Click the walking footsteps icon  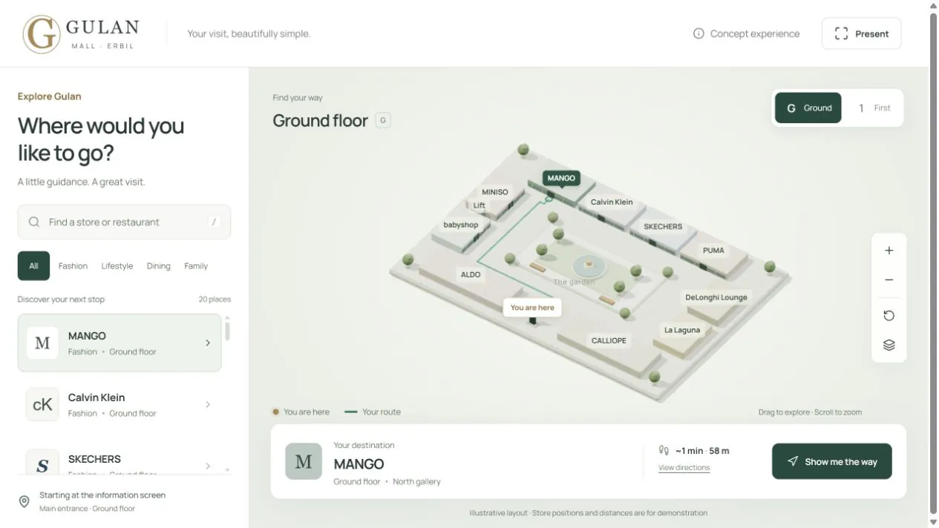664,450
